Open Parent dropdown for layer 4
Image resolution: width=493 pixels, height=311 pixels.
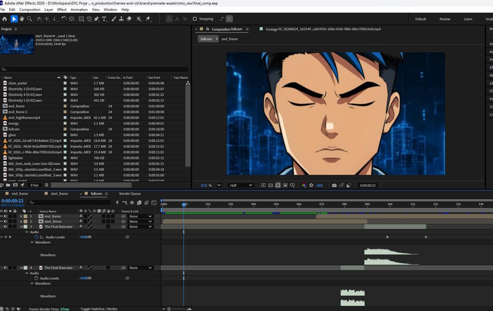[141, 268]
